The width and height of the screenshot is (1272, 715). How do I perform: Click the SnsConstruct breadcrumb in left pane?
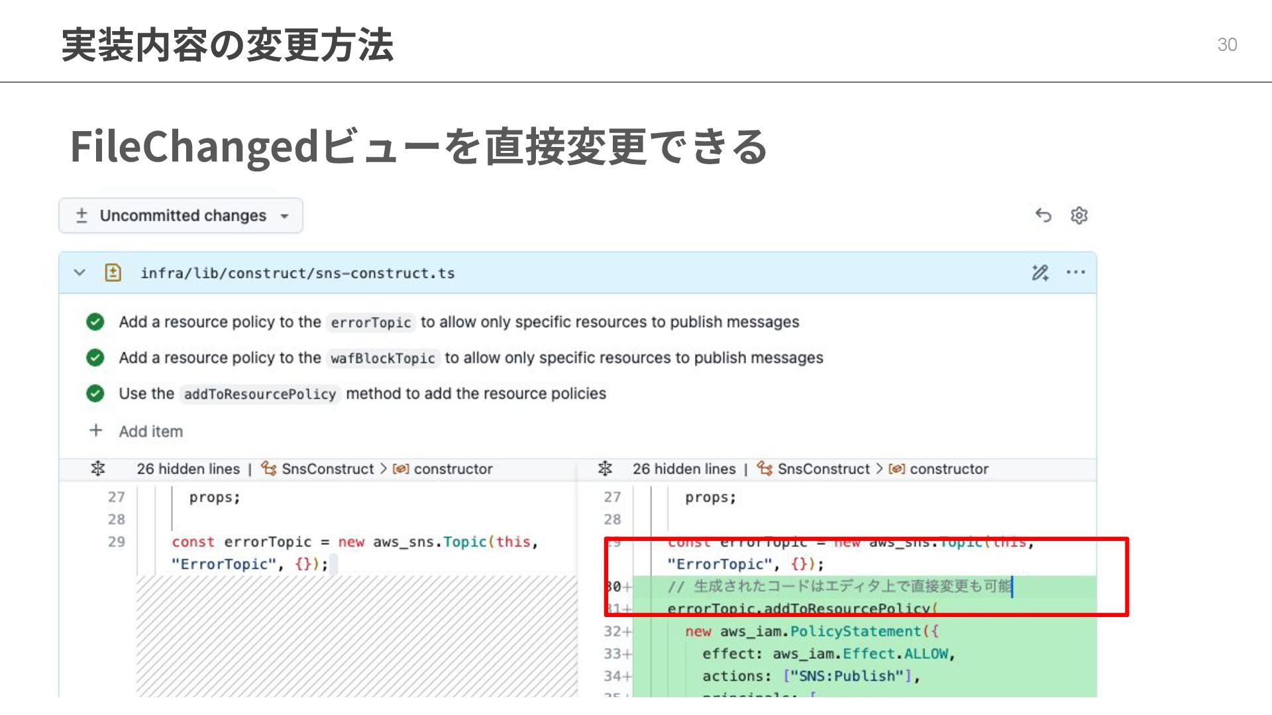tap(327, 469)
